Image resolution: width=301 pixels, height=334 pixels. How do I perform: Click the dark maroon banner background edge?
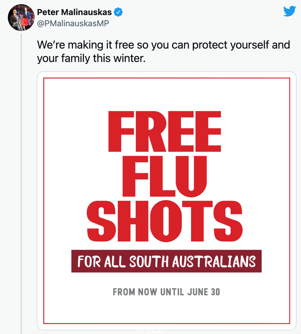click(x=73, y=261)
